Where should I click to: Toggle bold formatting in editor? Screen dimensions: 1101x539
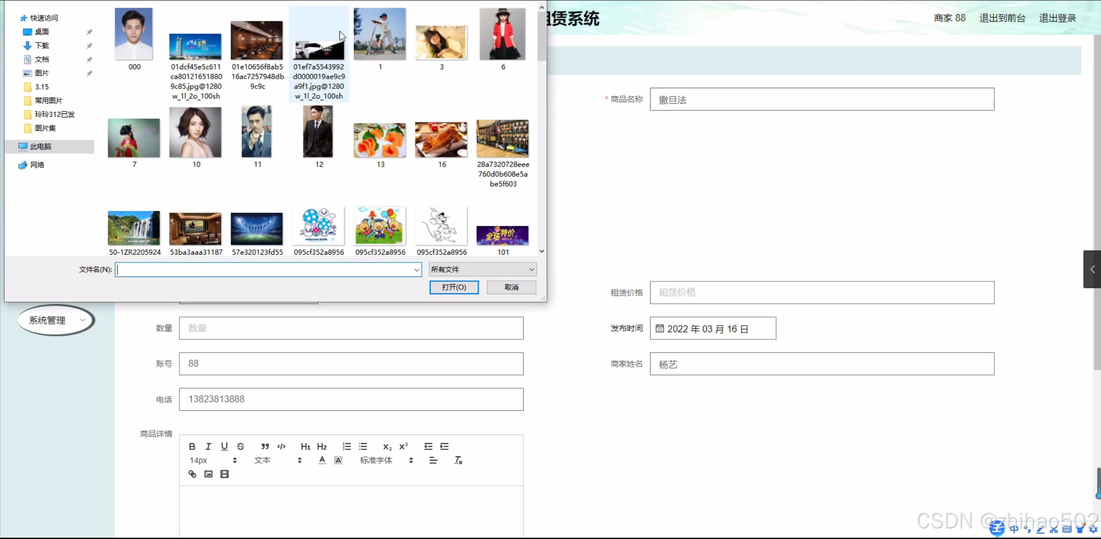point(192,447)
